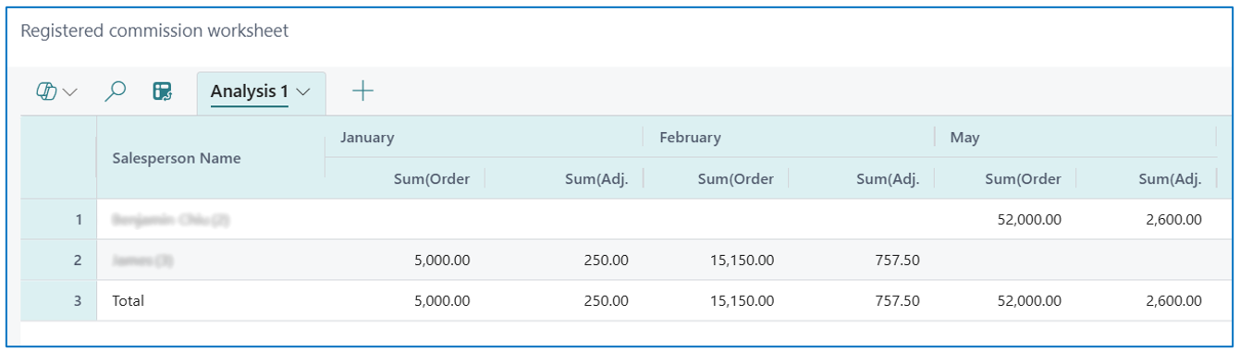Open the Copilot icon dropdown
The width and height of the screenshot is (1240, 352).
(55, 91)
